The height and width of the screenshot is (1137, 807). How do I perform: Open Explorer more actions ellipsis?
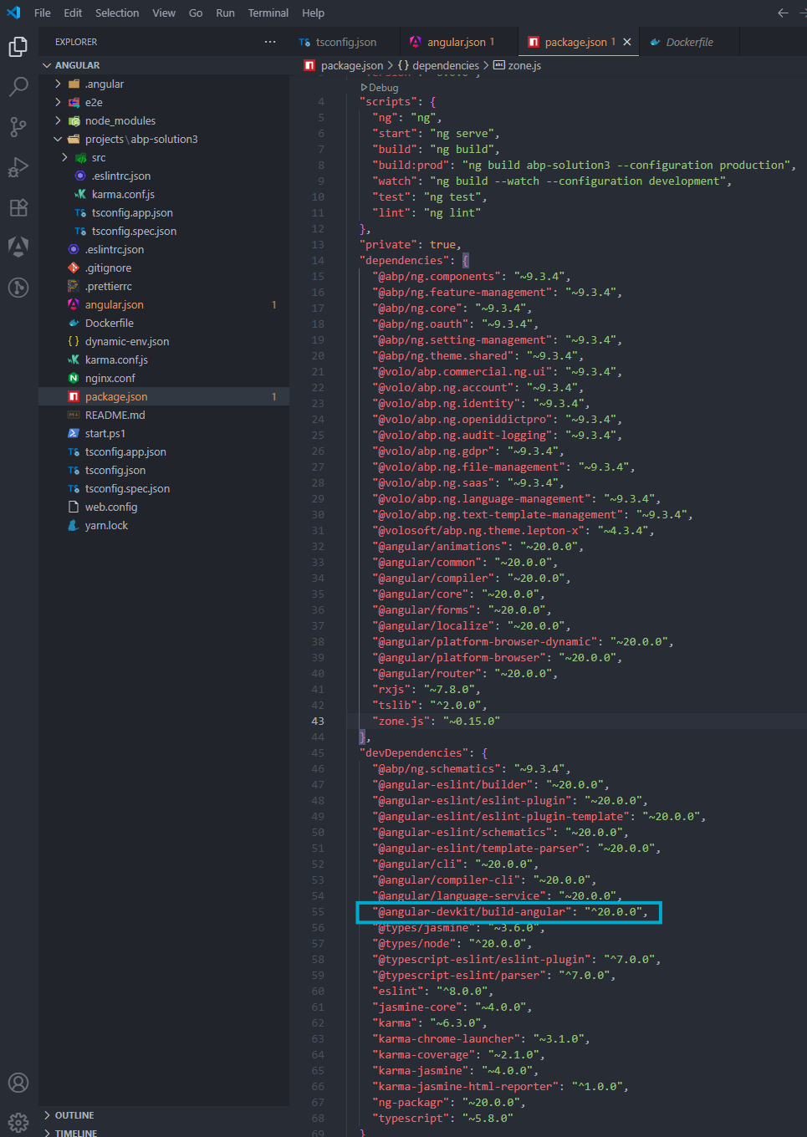pyautogui.click(x=270, y=42)
